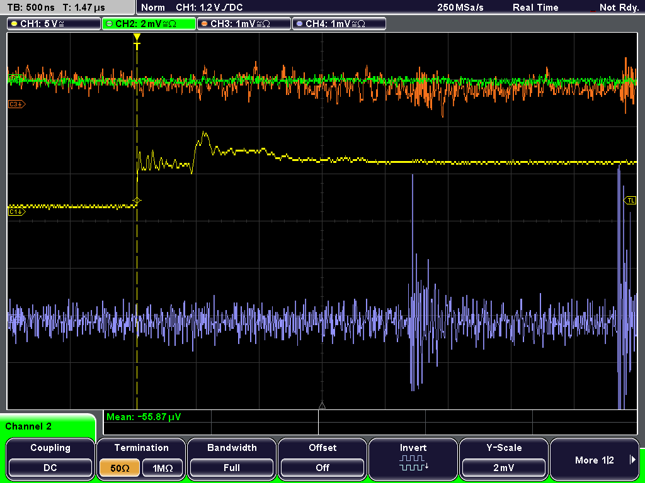
Task: Click the Norm trigger mode label
Action: point(153,8)
